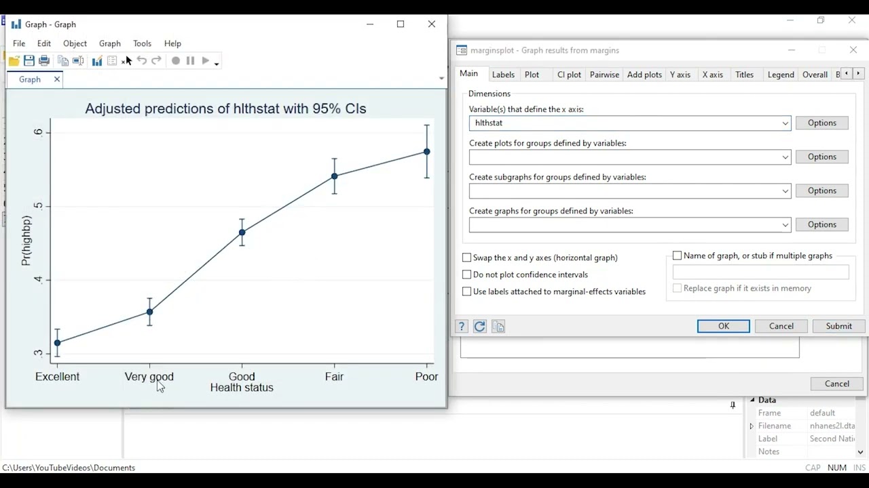The image size is (869, 488).
Task: Switch to the CI plot tab
Action: coord(569,75)
